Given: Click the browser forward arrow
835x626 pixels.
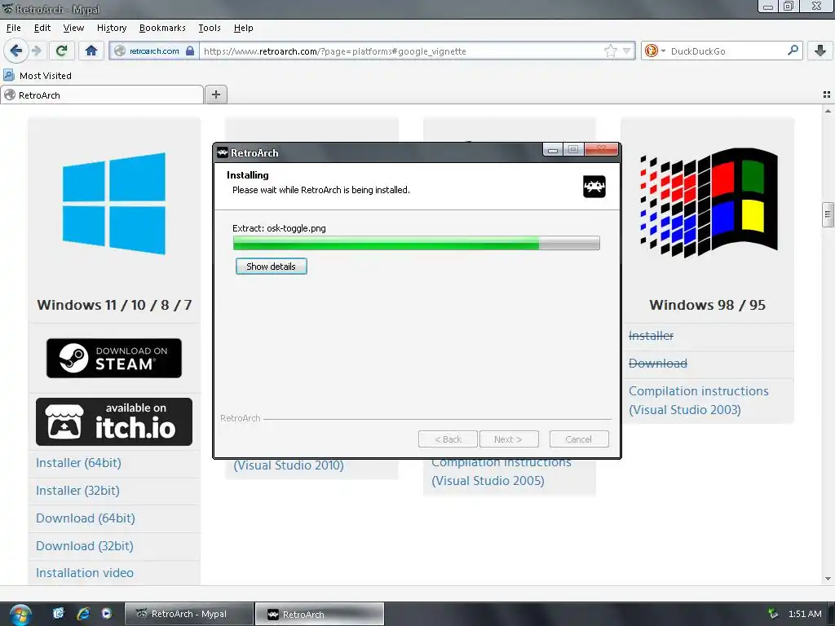Looking at the screenshot, I should click(36, 51).
